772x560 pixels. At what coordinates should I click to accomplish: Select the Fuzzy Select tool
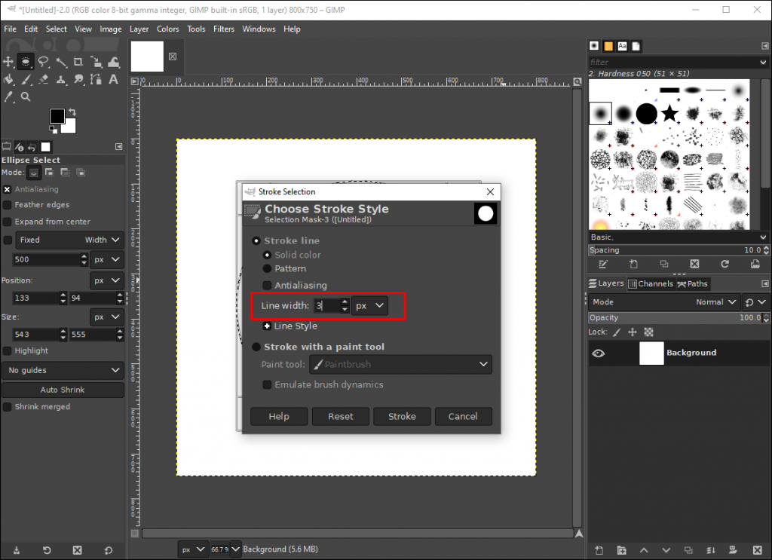tap(60, 62)
